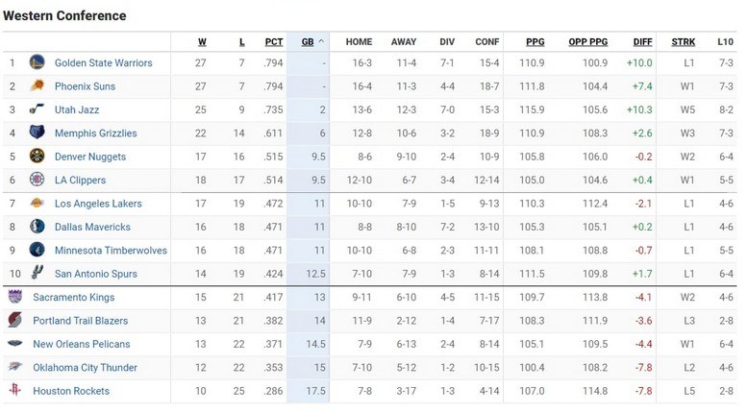Click the LA Clippers logo icon
The height and width of the screenshot is (412, 747).
(x=37, y=180)
